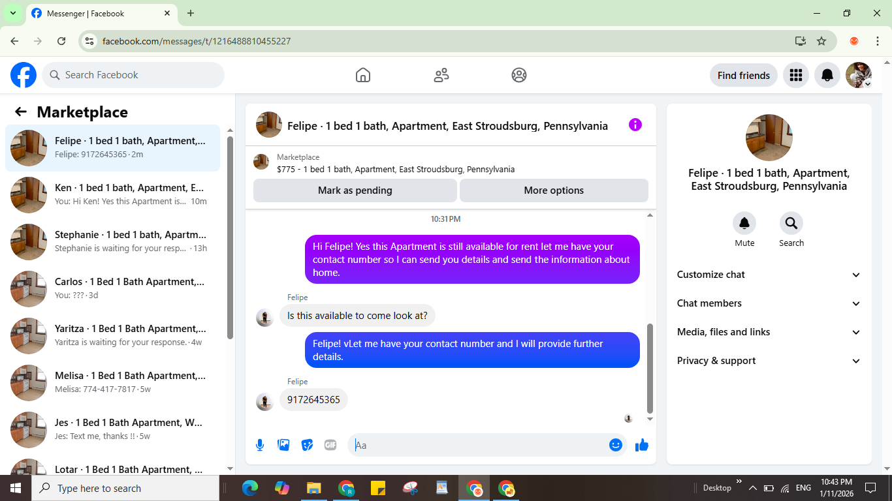Open the Facebook menu grid icon

click(x=795, y=75)
